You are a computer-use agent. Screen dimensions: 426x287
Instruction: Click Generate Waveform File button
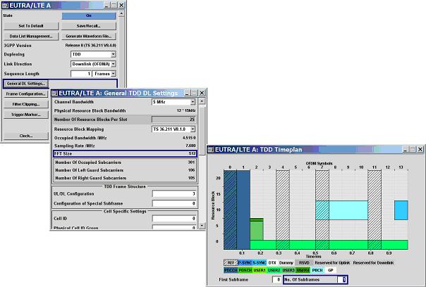[89, 37]
